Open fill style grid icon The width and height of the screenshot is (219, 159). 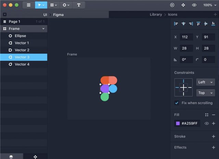(x=207, y=115)
